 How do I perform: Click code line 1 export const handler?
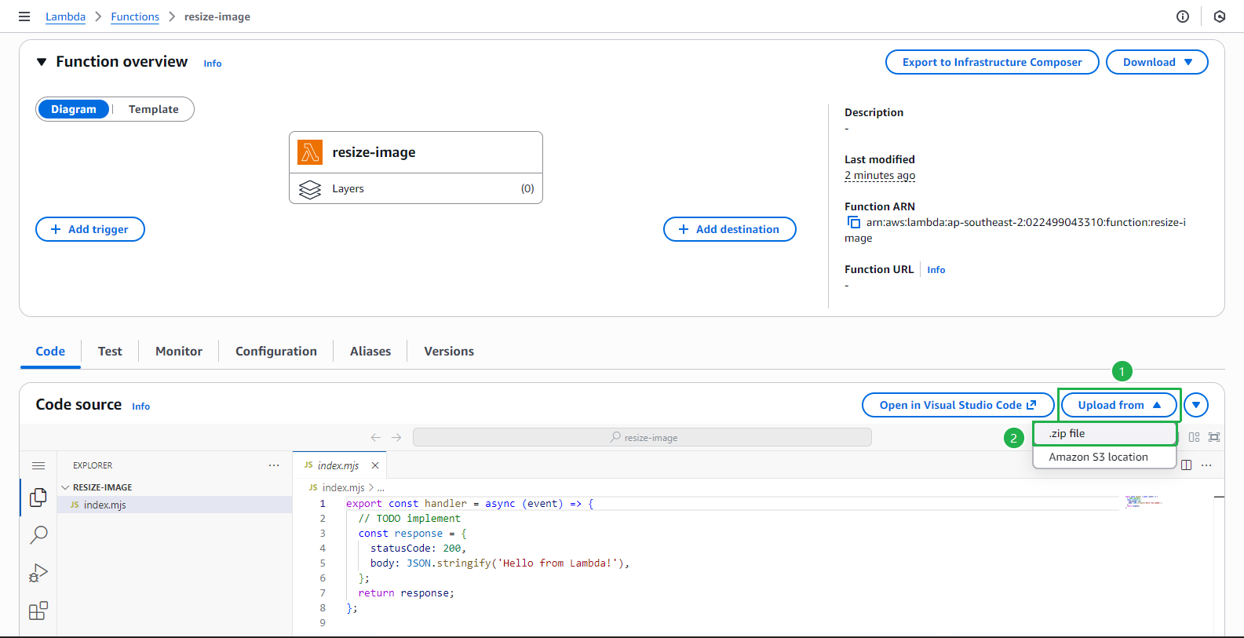[x=469, y=504]
